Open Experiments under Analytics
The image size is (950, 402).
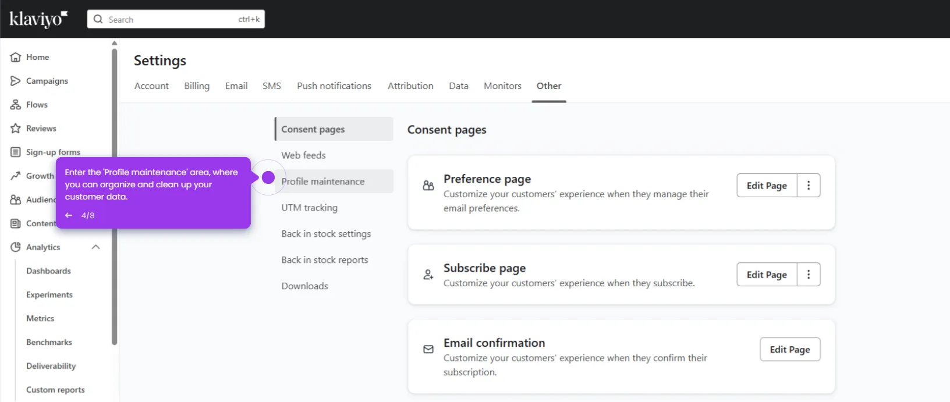point(49,295)
